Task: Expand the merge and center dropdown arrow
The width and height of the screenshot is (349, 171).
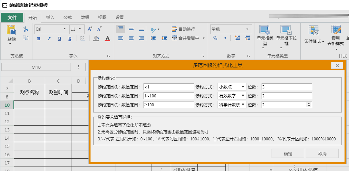Action: tap(203, 38)
